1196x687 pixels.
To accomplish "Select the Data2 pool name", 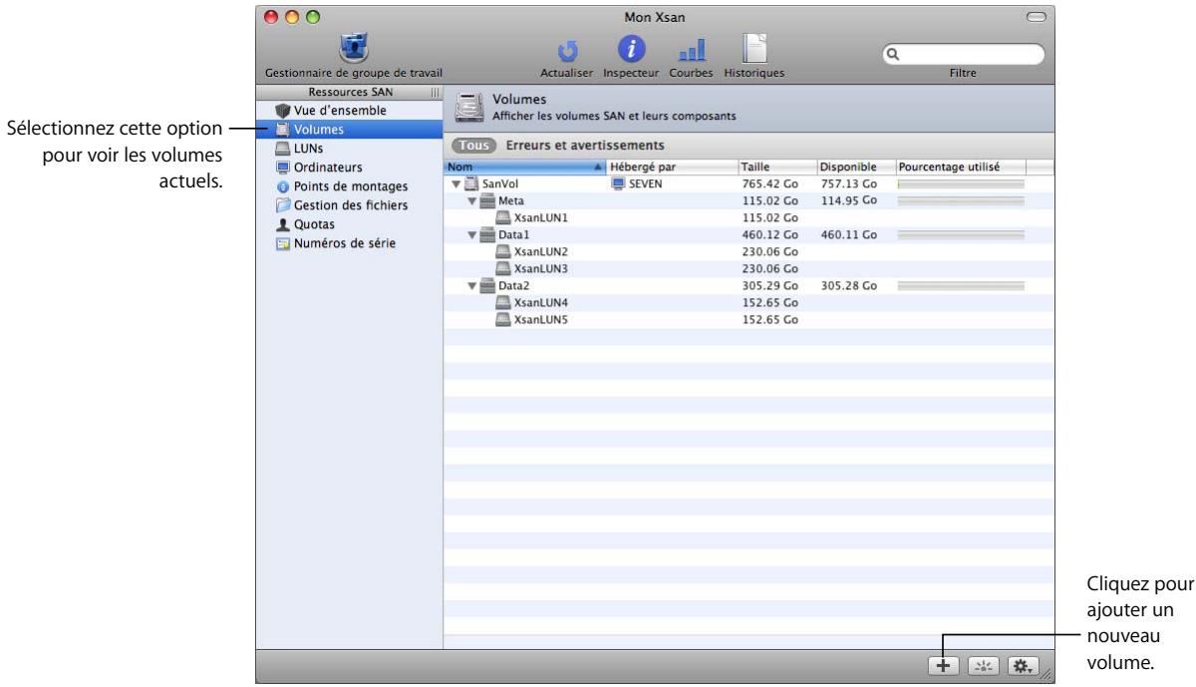I will pyautogui.click(x=514, y=286).
